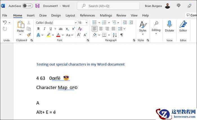The height and width of the screenshot is (120, 197).
Task: Toggle italic formatting
Action: coord(44,29)
